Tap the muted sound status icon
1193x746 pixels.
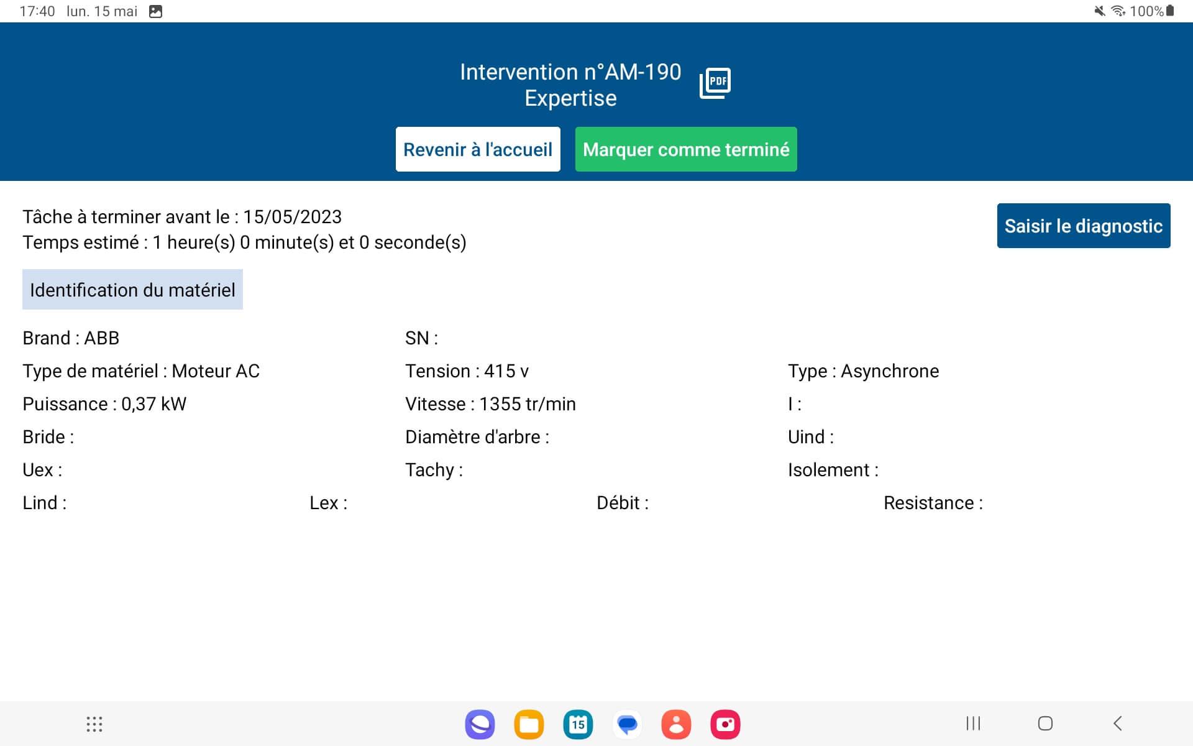[x=1100, y=11]
